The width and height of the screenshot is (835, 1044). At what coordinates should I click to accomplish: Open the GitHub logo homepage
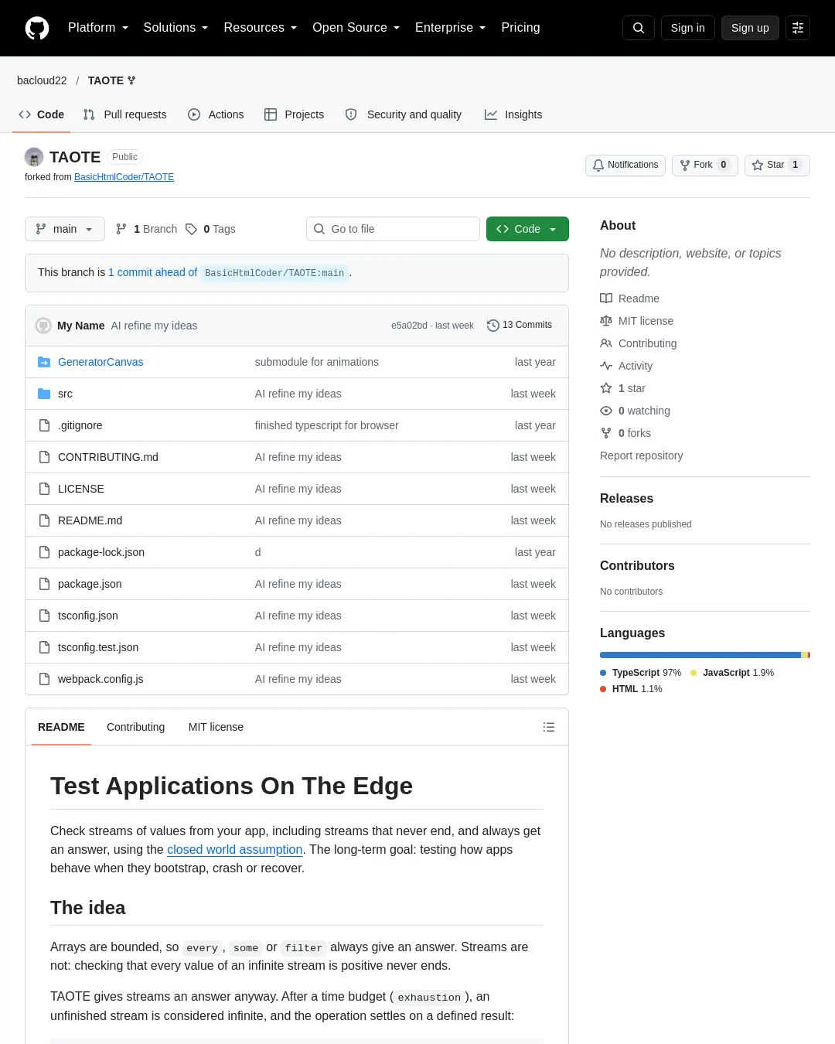coord(37,28)
